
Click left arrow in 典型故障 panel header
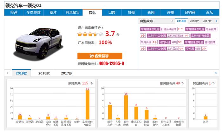tap(172, 21)
